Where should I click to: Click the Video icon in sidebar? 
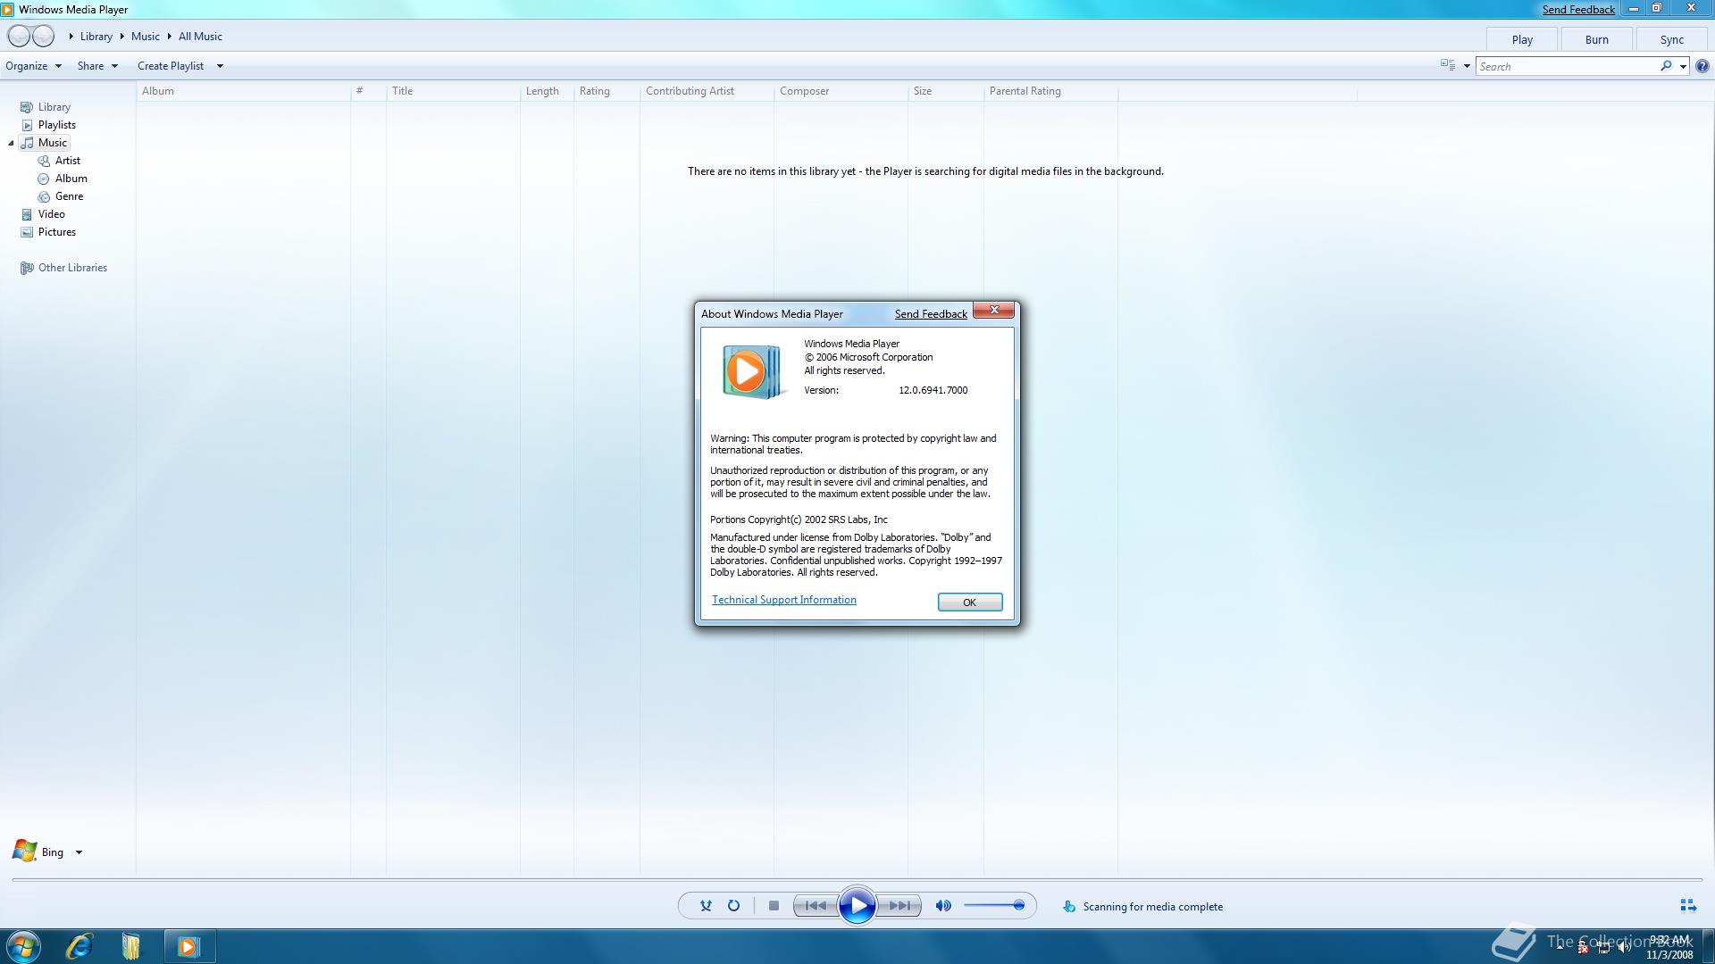pyautogui.click(x=27, y=214)
